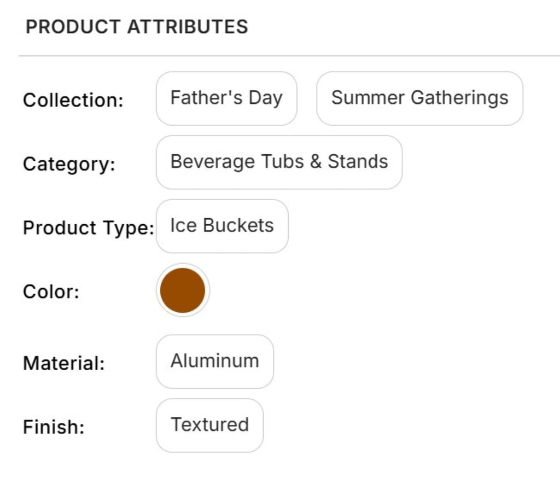This screenshot has width=560, height=484.
Task: Filter products by Aluminum material
Action: tap(214, 361)
